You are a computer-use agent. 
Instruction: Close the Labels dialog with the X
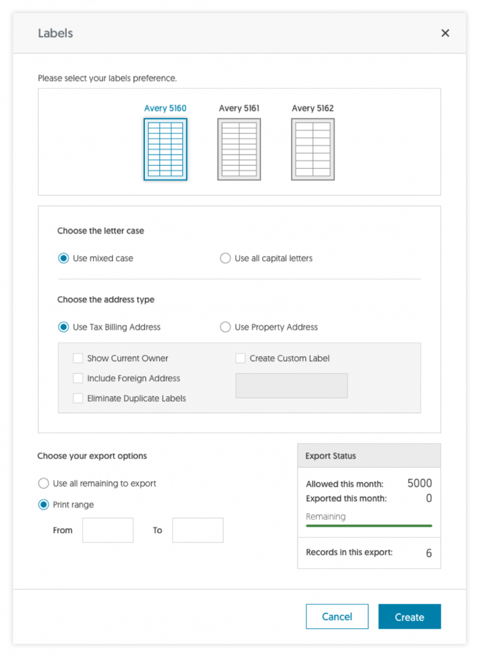click(x=445, y=33)
